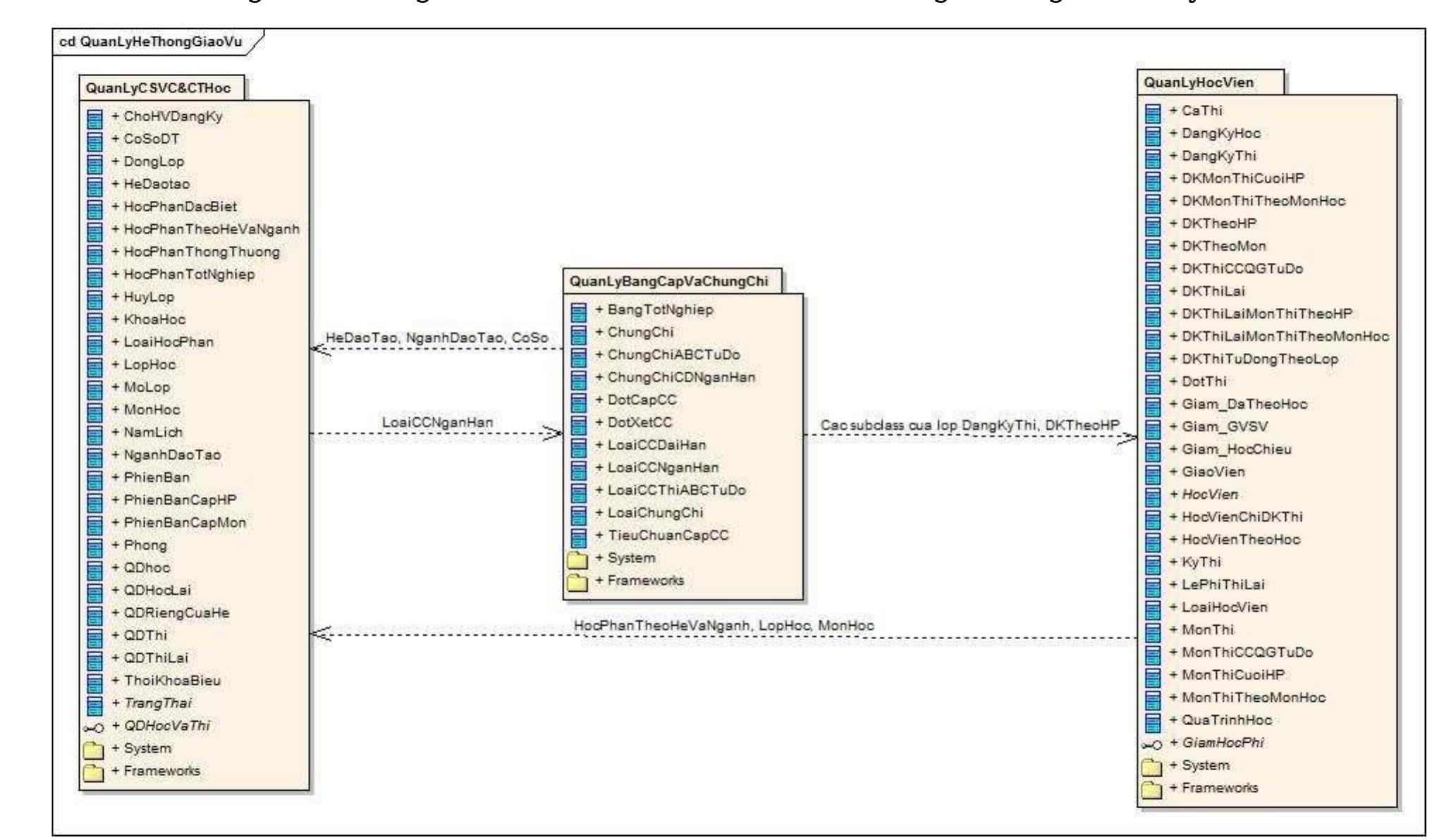Click the class icon beside ThoiKhoaBieu
The height and width of the screenshot is (840, 1444).
[x=94, y=681]
